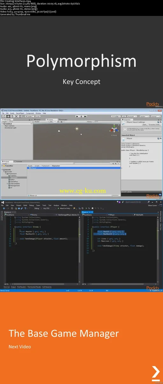163x384 pixels.
Task: Open the Collab dropdown in Unity
Action: tap(116, 116)
